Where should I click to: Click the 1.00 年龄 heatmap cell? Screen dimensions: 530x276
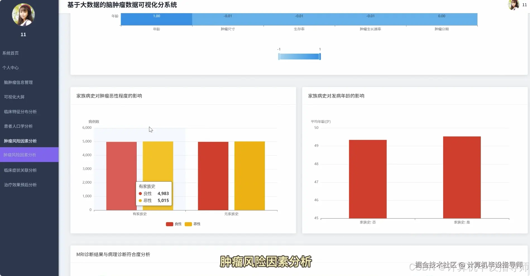[157, 19]
